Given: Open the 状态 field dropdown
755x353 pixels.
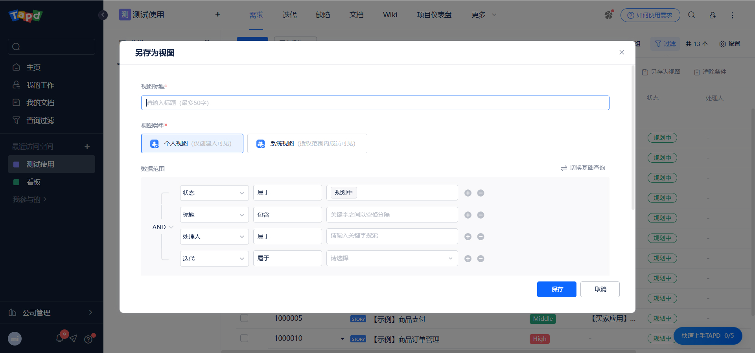Looking at the screenshot, I should point(214,193).
